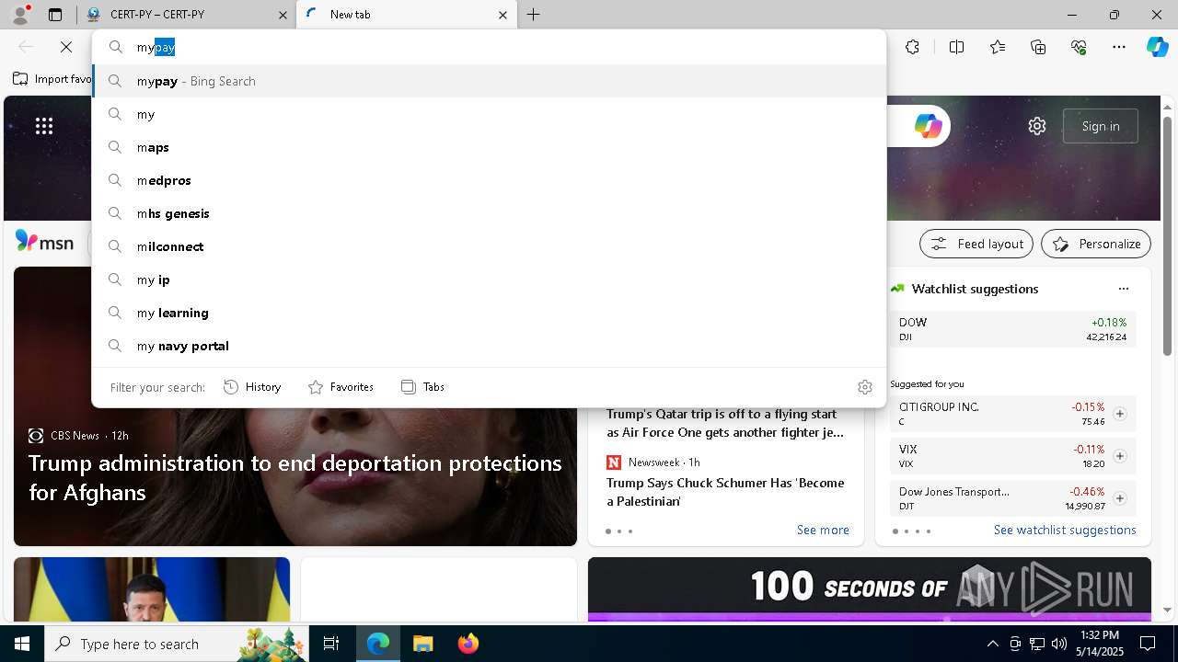Click the address bar text field
The width and height of the screenshot is (1178, 662).
tap(489, 47)
